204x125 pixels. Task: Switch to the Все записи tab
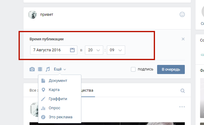click(x=34, y=90)
